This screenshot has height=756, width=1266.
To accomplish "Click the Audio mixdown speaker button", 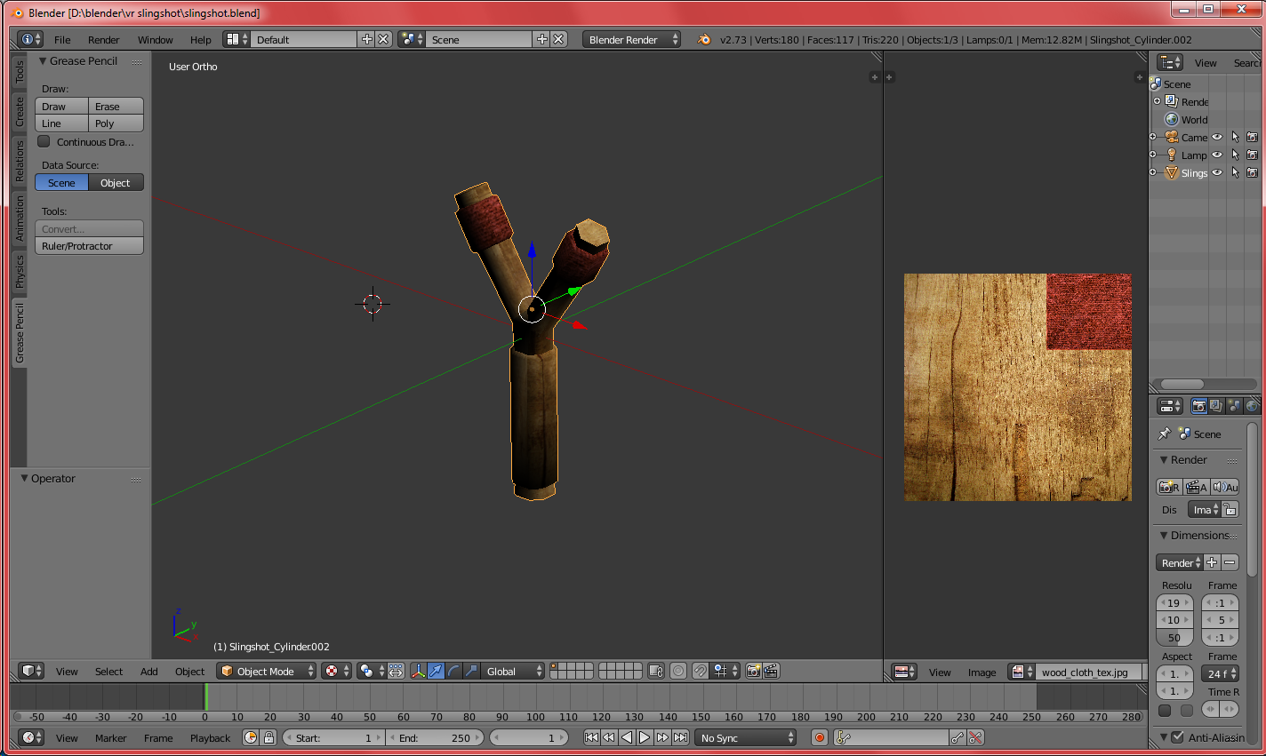I will point(1225,488).
